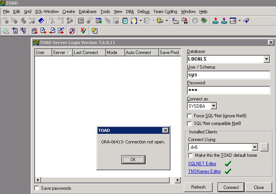Expand the Connect as SYSDBA dropdown
276x194 pixels.
[x=213, y=106]
